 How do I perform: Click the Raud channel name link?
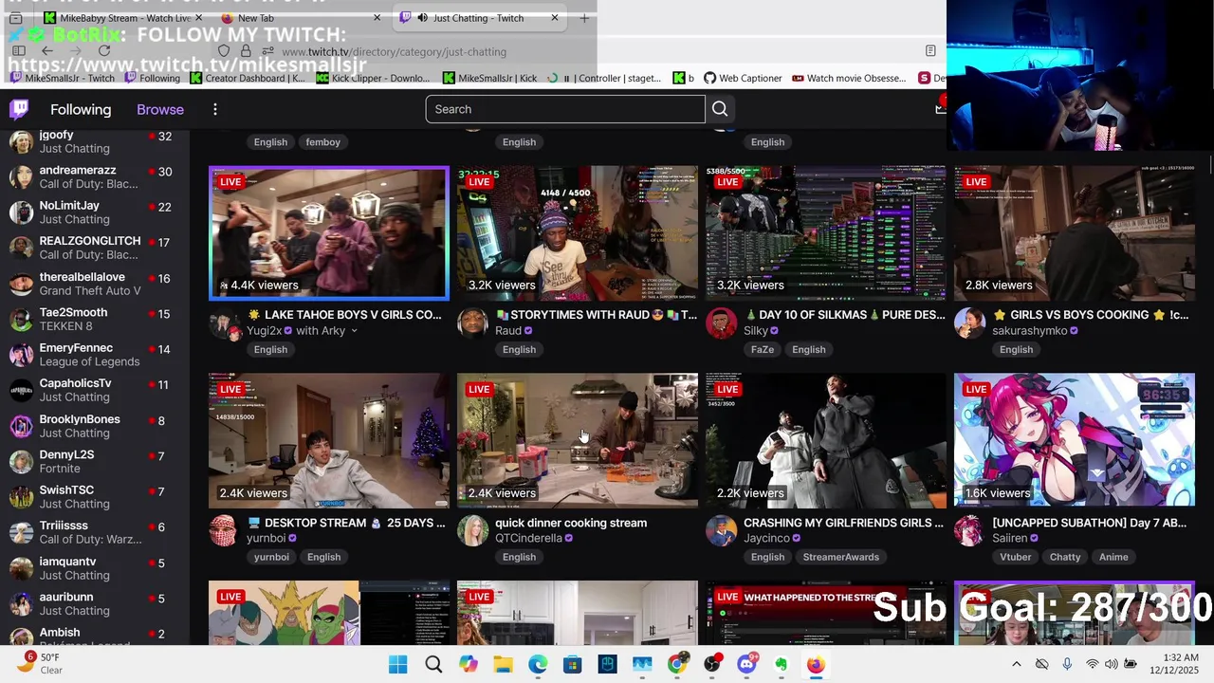pyautogui.click(x=508, y=331)
